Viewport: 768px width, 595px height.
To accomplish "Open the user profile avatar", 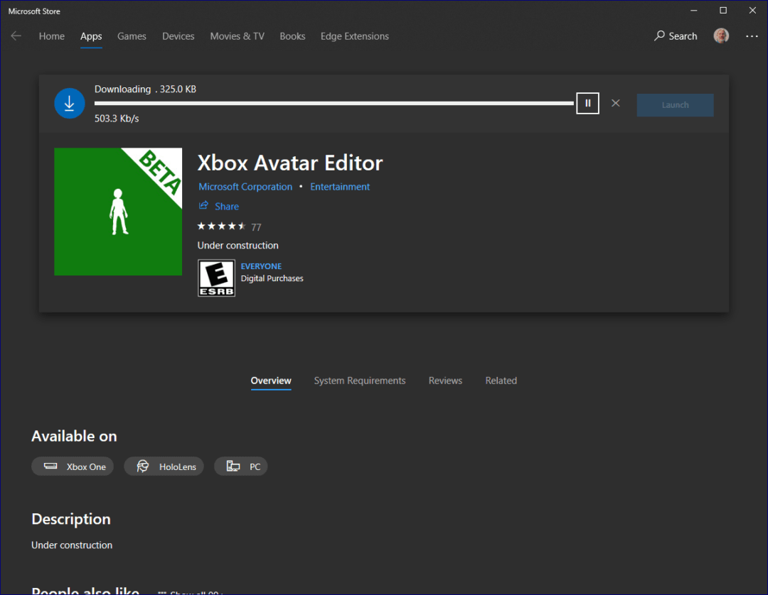I will [x=721, y=36].
